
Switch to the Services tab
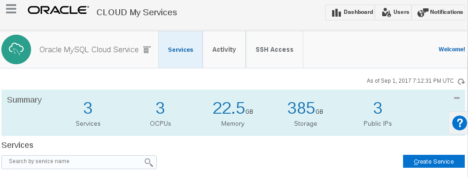(180, 49)
